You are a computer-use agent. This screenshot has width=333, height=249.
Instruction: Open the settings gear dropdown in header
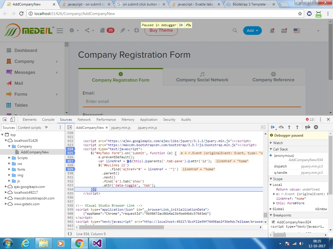[74, 31]
